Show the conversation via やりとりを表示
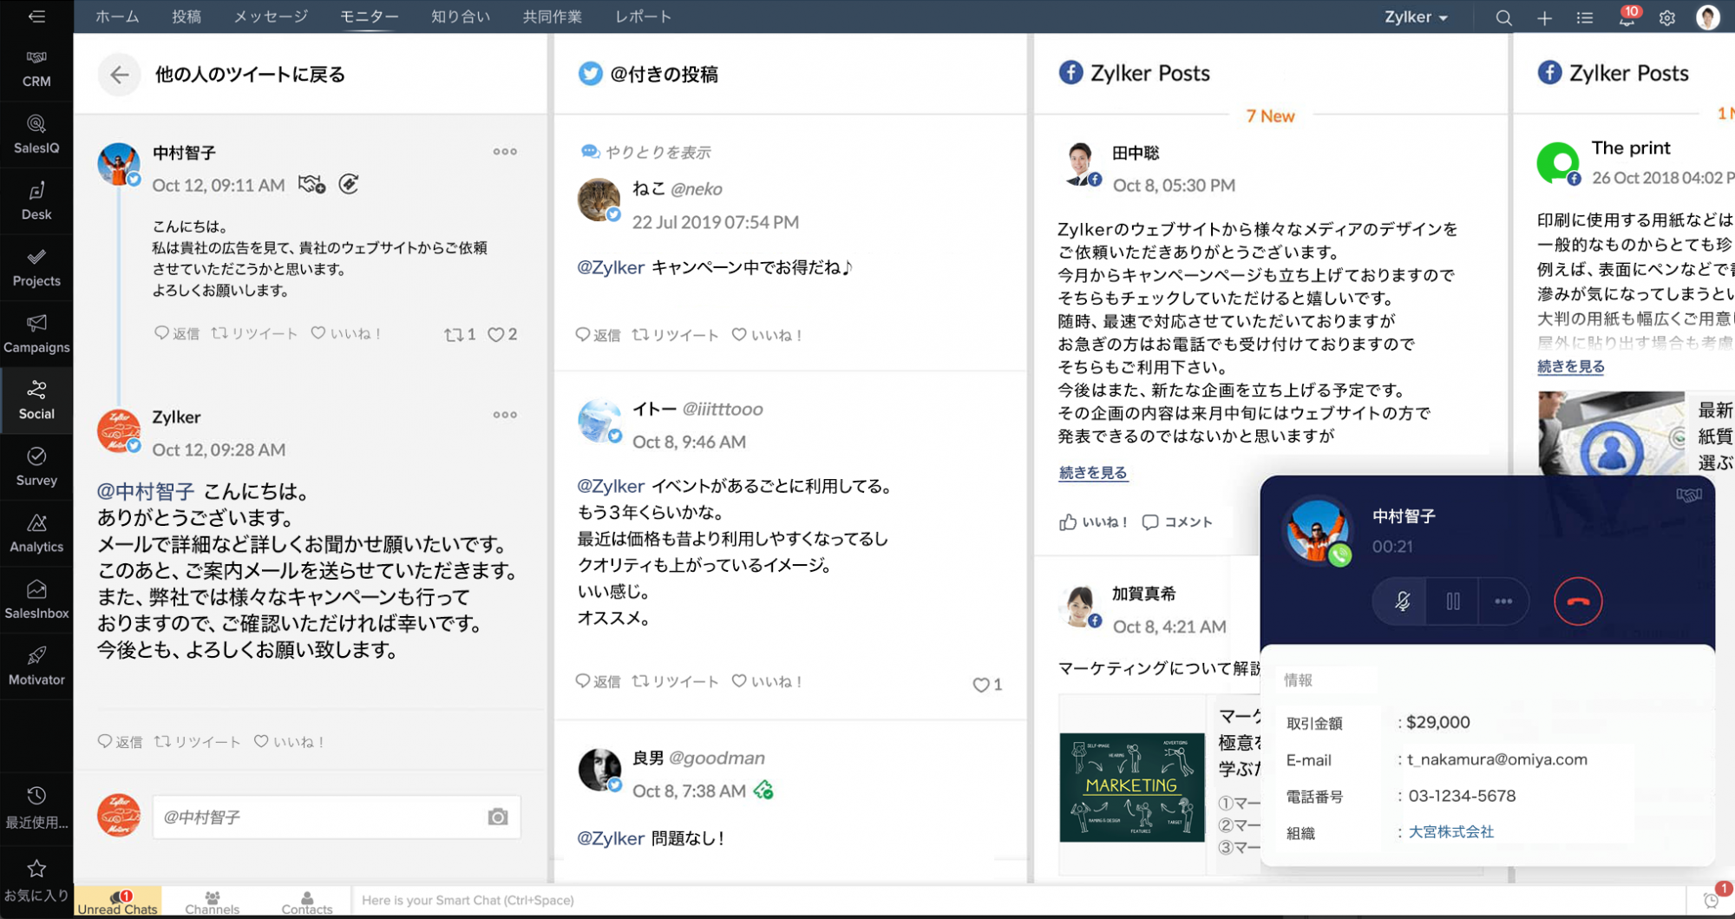Viewport: 1735px width, 919px height. coord(645,152)
